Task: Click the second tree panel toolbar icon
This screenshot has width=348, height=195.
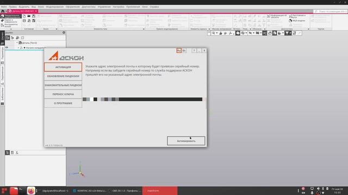Action: point(13,38)
